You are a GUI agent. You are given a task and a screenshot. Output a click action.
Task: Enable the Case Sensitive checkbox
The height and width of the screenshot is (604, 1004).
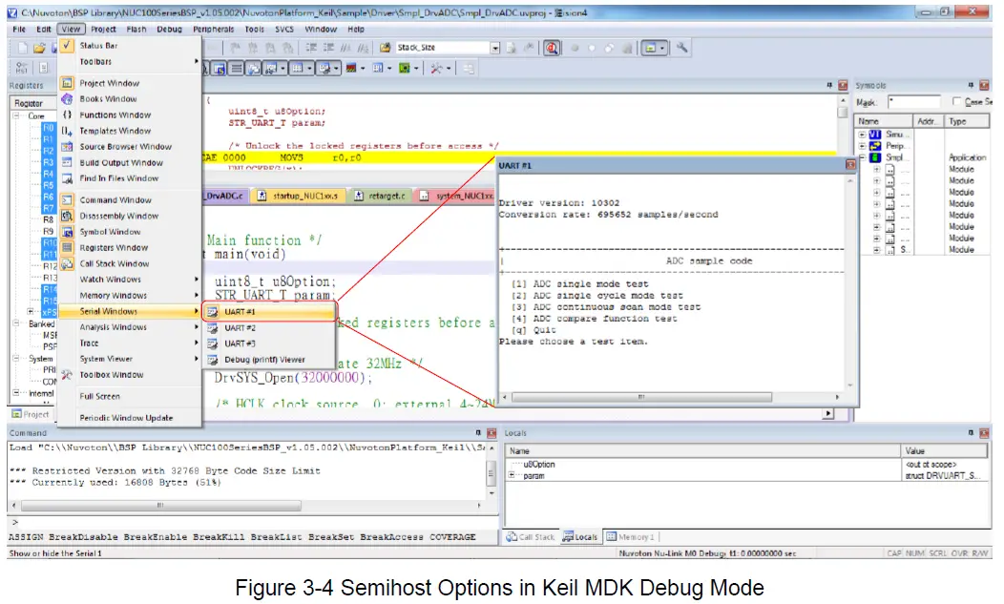point(956,102)
